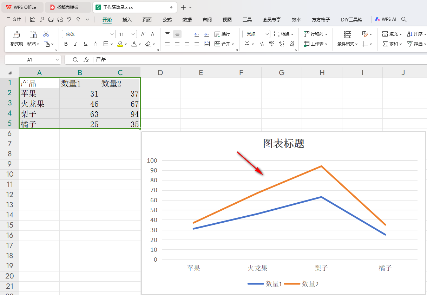Click the WPS AI button
Image resolution: width=427 pixels, height=295 pixels.
click(x=386, y=20)
